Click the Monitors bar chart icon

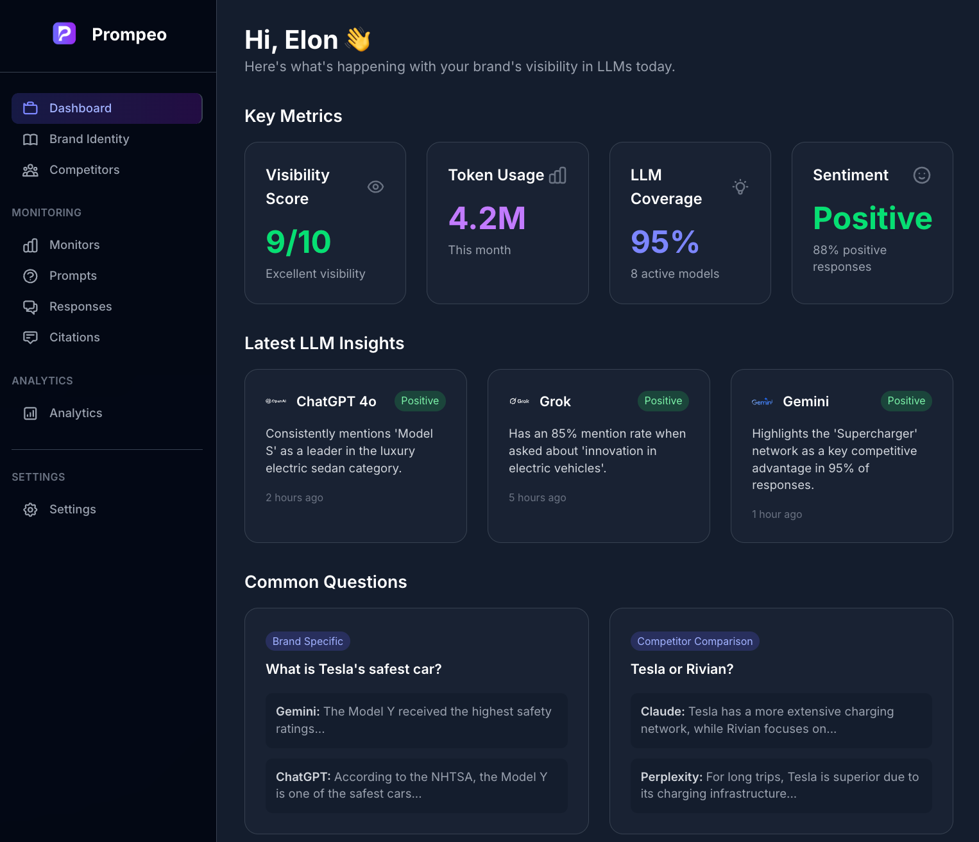[x=30, y=245]
